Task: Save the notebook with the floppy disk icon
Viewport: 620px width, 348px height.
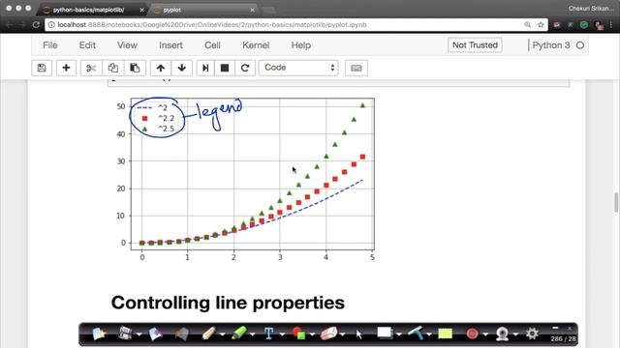Action: tap(42, 68)
